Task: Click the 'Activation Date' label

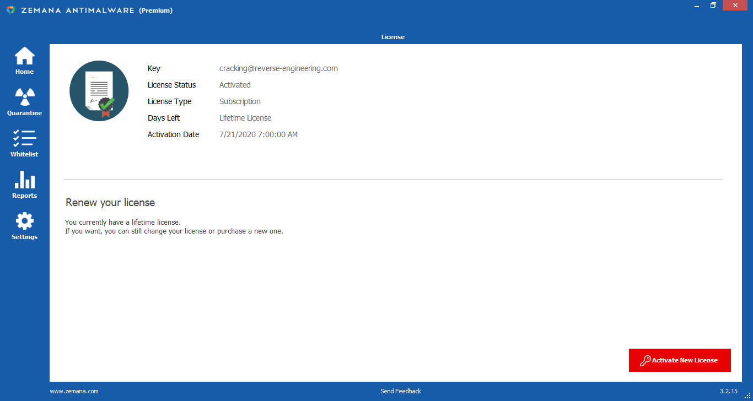Action: coord(174,134)
